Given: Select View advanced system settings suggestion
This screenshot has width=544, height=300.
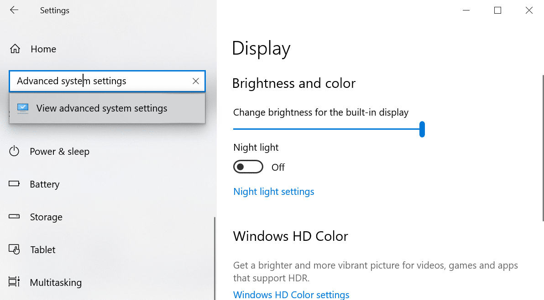Looking at the screenshot, I should 107,108.
